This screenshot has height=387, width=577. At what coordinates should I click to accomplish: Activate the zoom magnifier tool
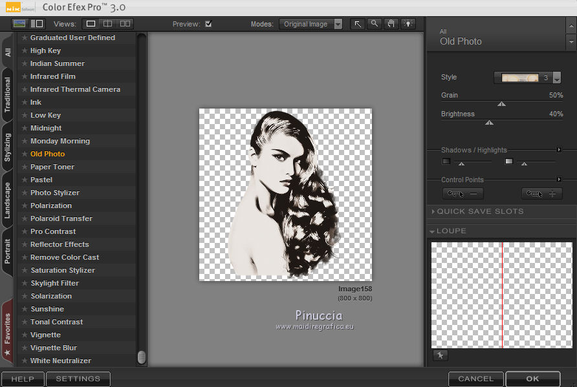[374, 24]
